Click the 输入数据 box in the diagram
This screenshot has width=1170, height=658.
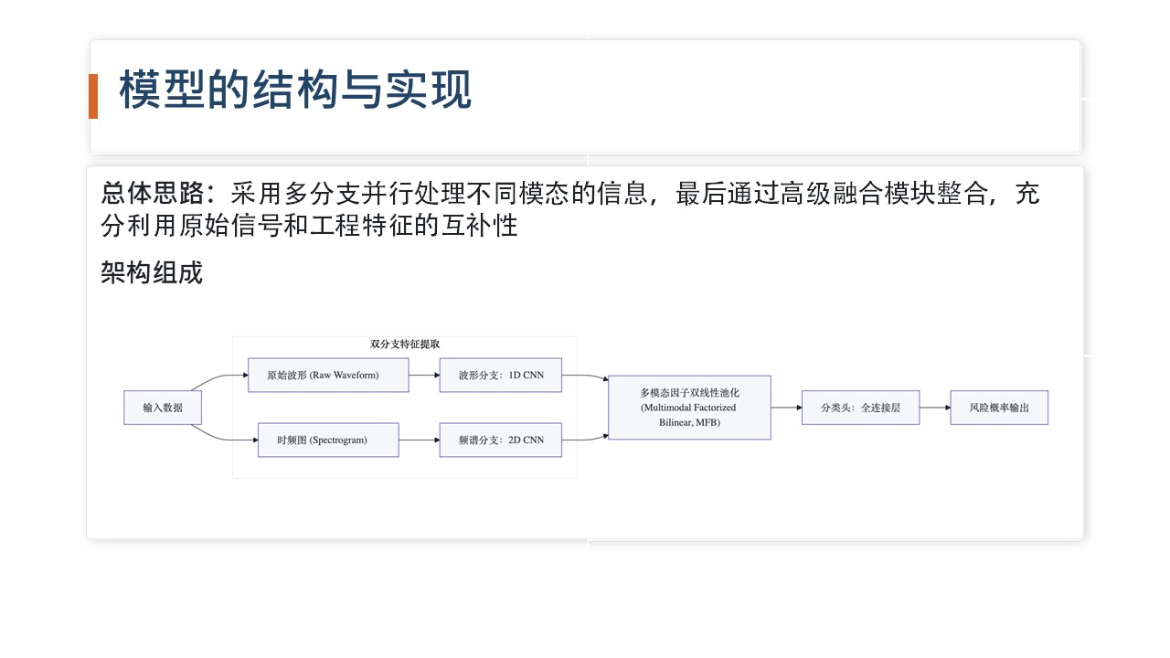163,408
